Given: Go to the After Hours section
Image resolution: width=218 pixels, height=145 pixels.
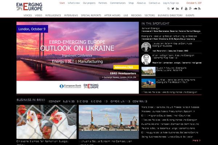Looking at the screenshot, I should point(112,15).
